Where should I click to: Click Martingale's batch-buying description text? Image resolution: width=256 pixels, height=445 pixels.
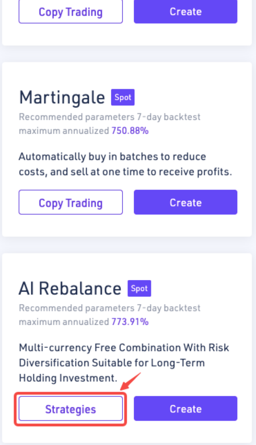125,164
